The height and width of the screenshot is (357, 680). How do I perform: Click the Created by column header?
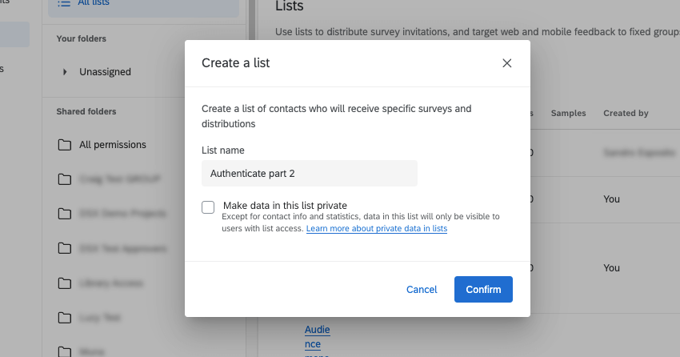click(626, 114)
